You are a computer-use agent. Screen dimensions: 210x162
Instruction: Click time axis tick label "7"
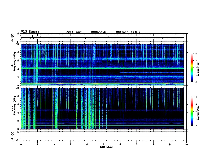137,144
